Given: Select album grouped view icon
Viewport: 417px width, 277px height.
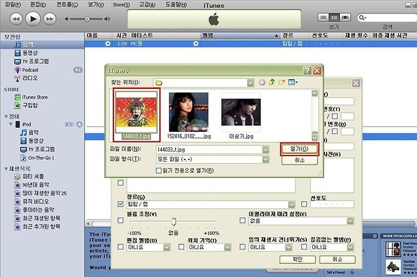Looking at the screenshot, I should [x=334, y=17].
